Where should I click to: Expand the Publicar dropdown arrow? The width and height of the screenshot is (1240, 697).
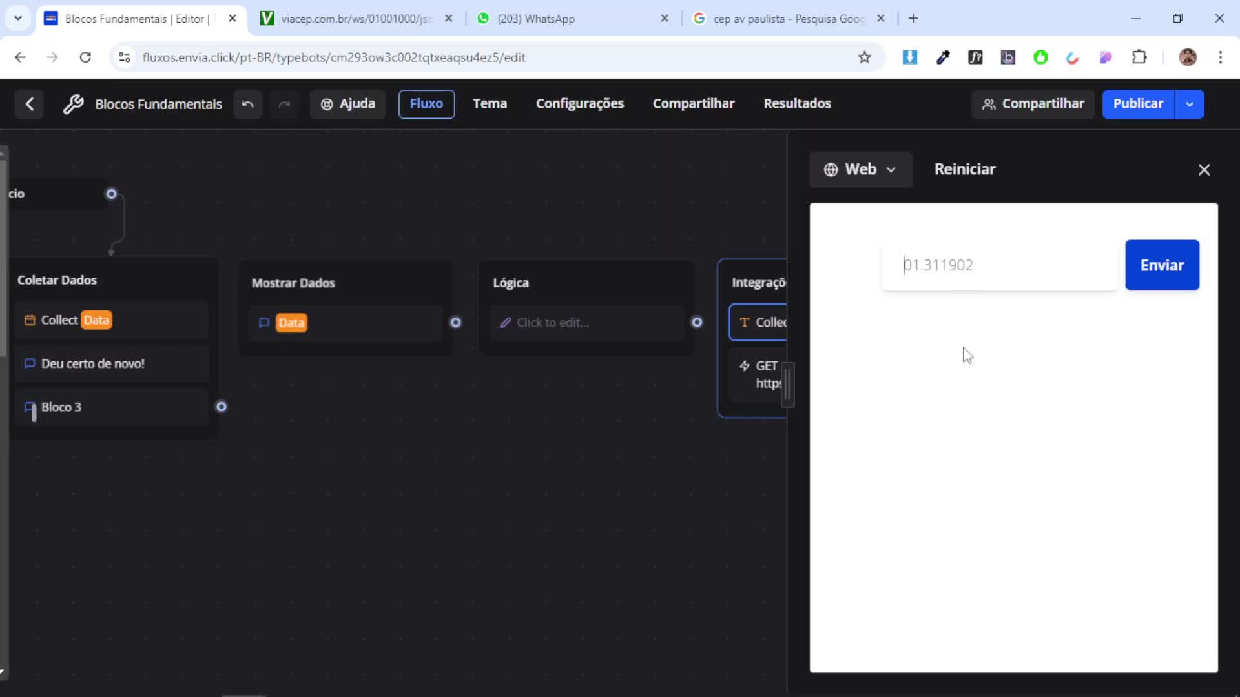(x=1190, y=104)
